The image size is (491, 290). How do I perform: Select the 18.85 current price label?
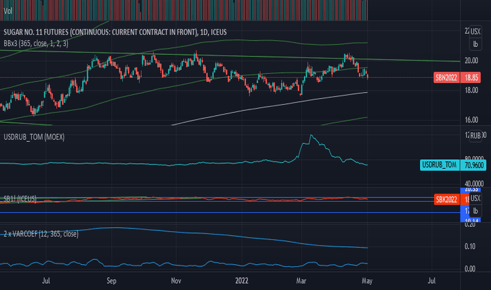pos(470,78)
